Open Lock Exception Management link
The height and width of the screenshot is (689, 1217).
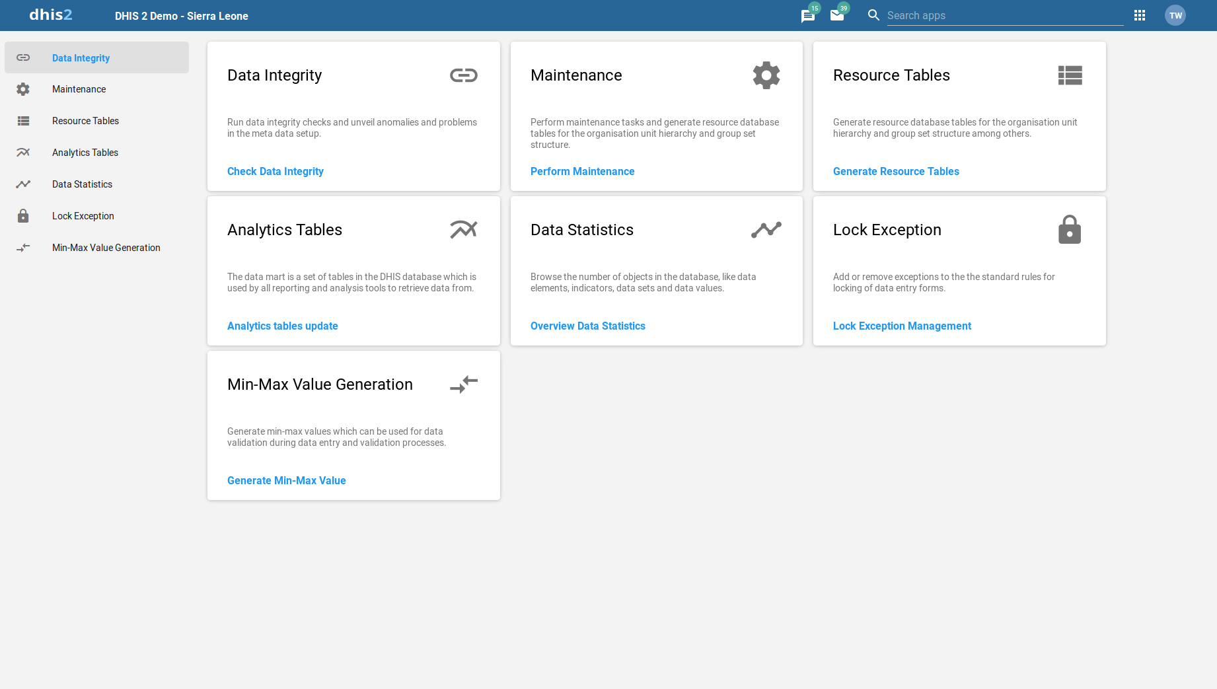tap(902, 326)
